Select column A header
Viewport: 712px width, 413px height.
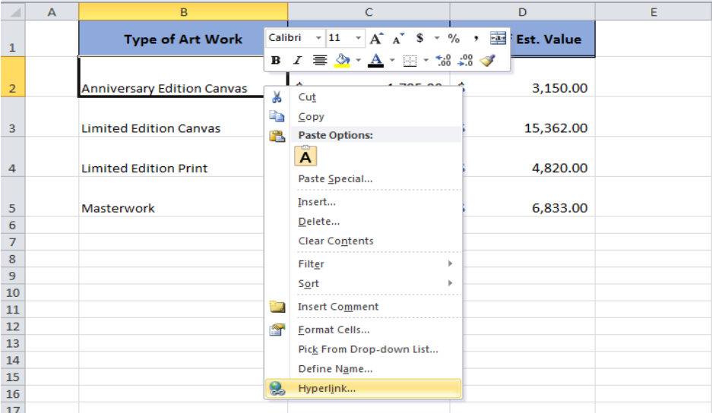click(x=52, y=12)
